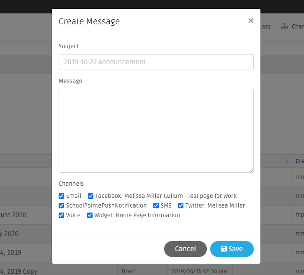Screen dimensions: 304x275
Task: Toggle the Facebook Melissa Miller-Cullum checkbox
Action: pyautogui.click(x=91, y=196)
